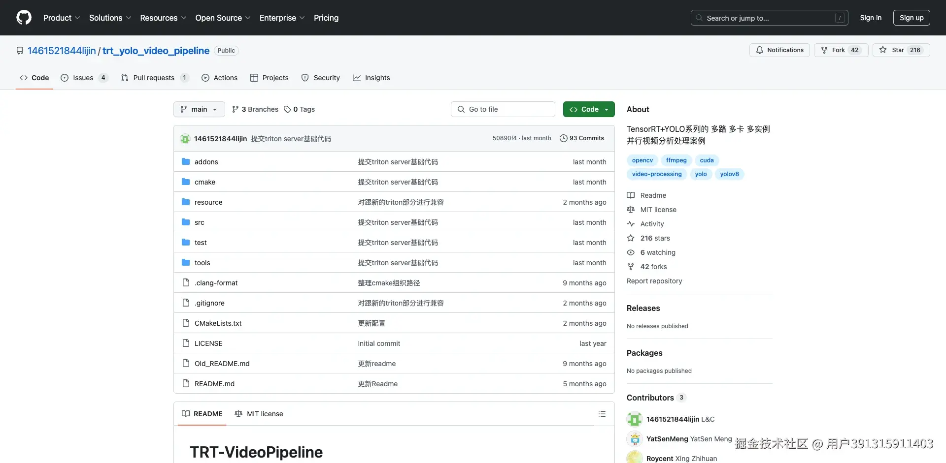This screenshot has height=463, width=946.
Task: Open the README.md file
Action: pyautogui.click(x=214, y=384)
